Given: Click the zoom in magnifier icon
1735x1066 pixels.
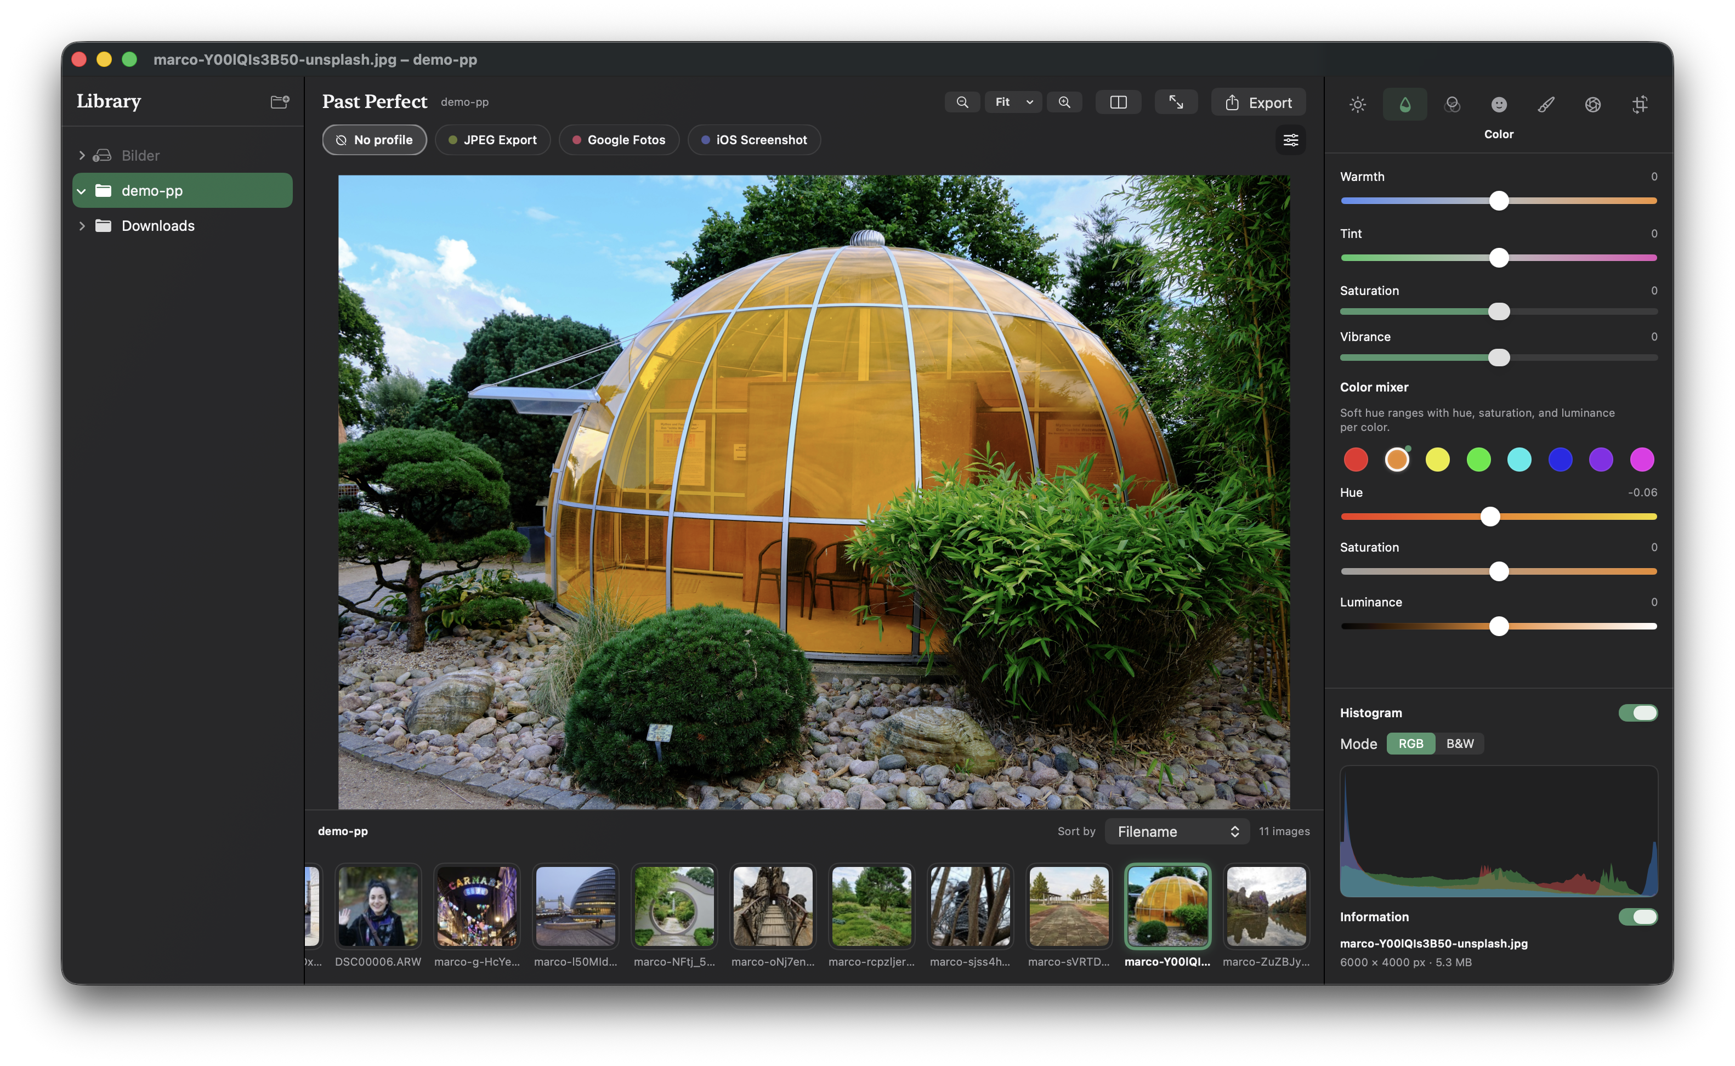Looking at the screenshot, I should tap(1064, 102).
